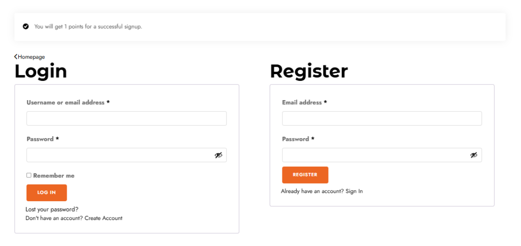This screenshot has height=246, width=521.
Task: Click the successful signup points notice text
Action: point(88,26)
